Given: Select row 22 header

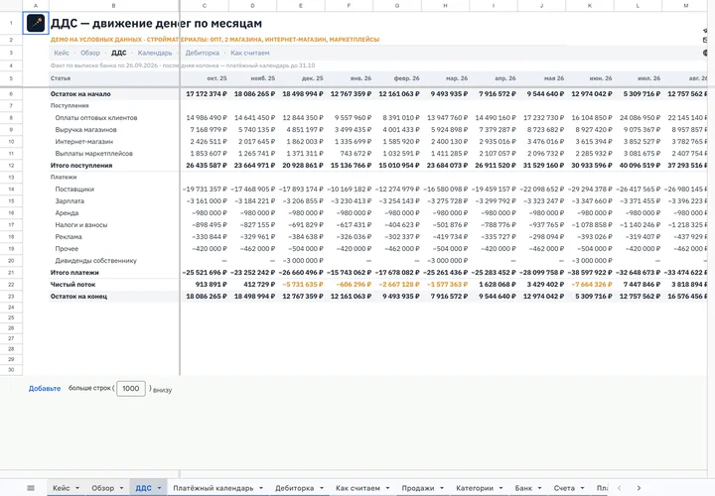Looking at the screenshot, I should tap(11, 285).
